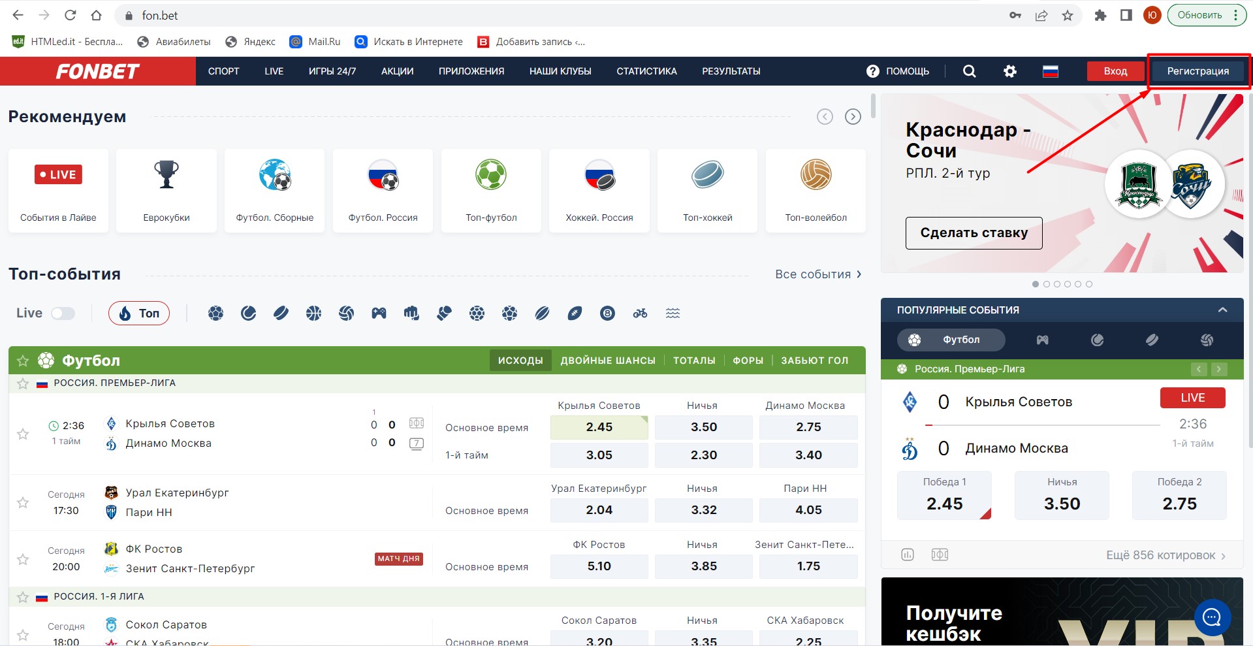Toggle the Live events switch
The width and height of the screenshot is (1253, 646).
tap(63, 314)
